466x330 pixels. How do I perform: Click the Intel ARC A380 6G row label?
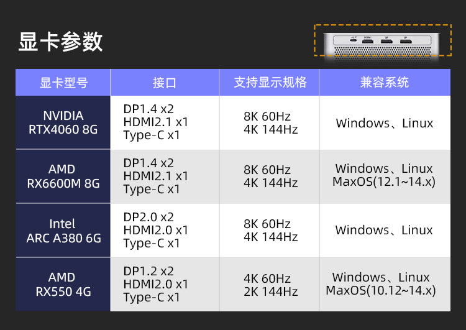click(63, 231)
